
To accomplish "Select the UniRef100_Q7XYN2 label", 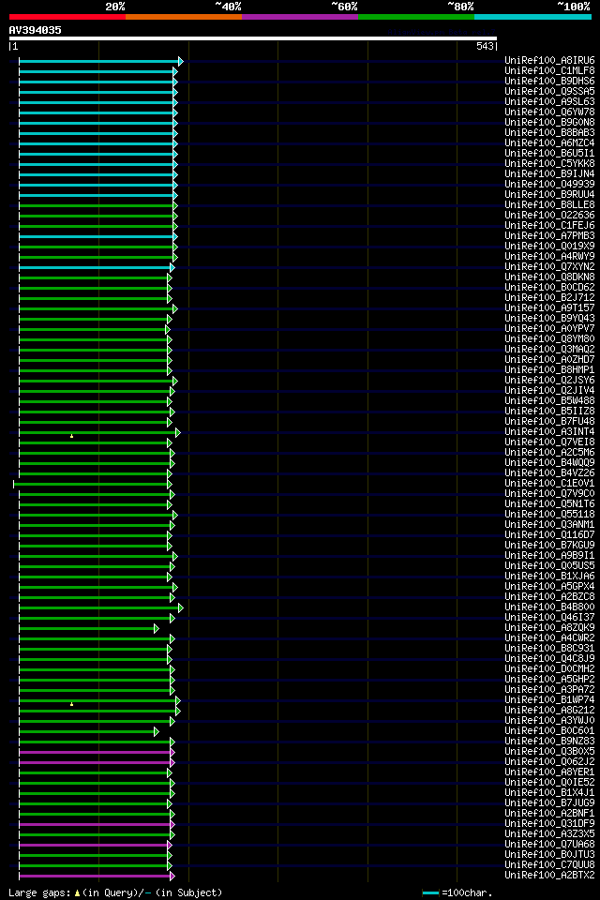I will [549, 267].
